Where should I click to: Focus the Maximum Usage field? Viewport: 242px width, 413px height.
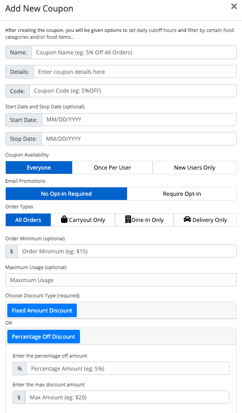coord(121,280)
